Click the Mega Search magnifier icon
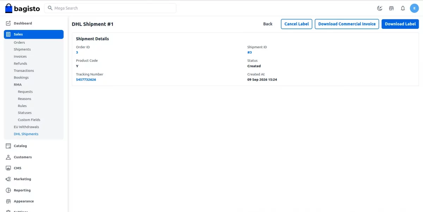 [x=50, y=8]
